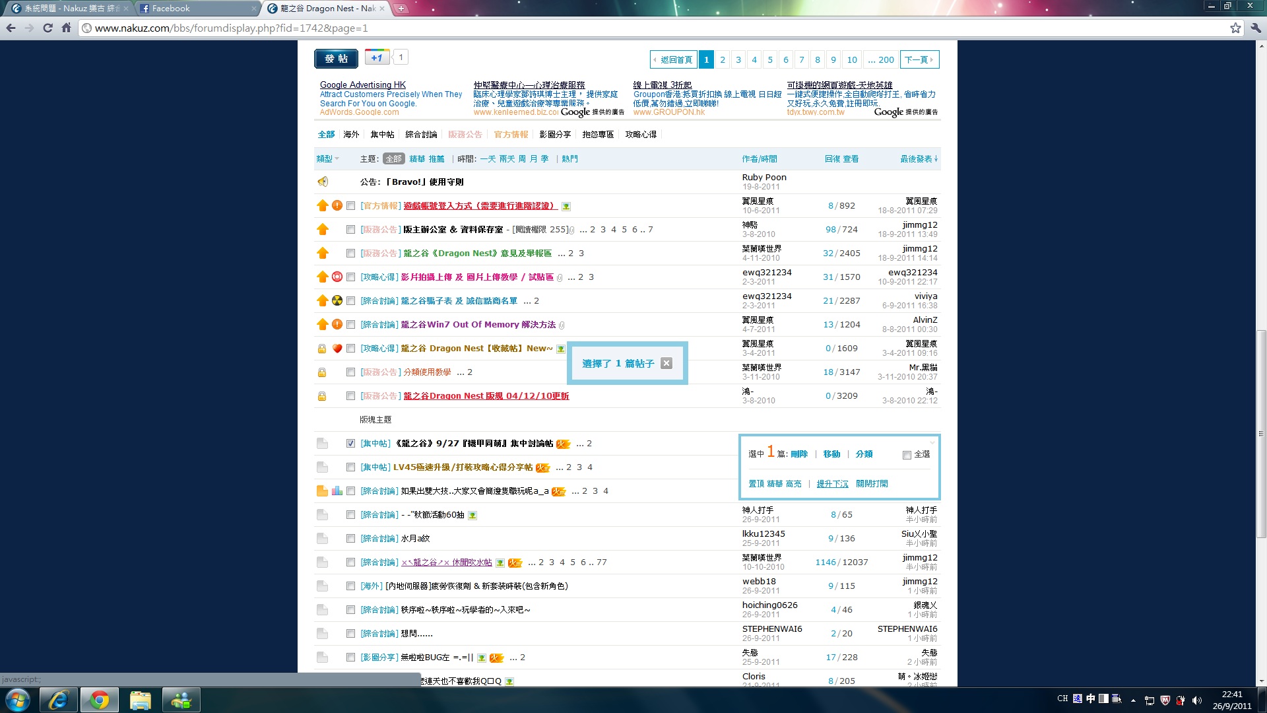Reload the page with the refresh icon
The image size is (1267, 713).
[x=48, y=28]
